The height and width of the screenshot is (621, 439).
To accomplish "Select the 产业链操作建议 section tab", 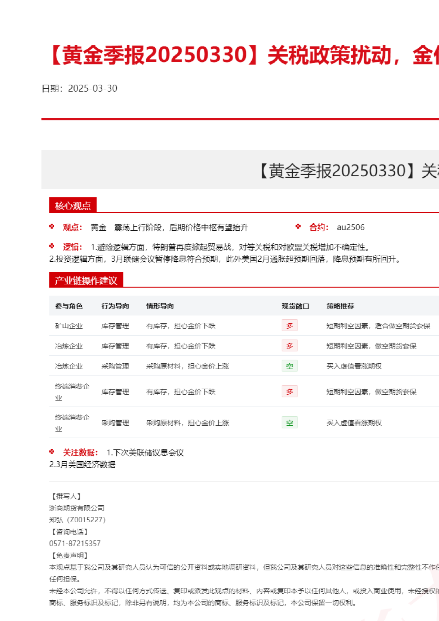I will click(x=86, y=281).
